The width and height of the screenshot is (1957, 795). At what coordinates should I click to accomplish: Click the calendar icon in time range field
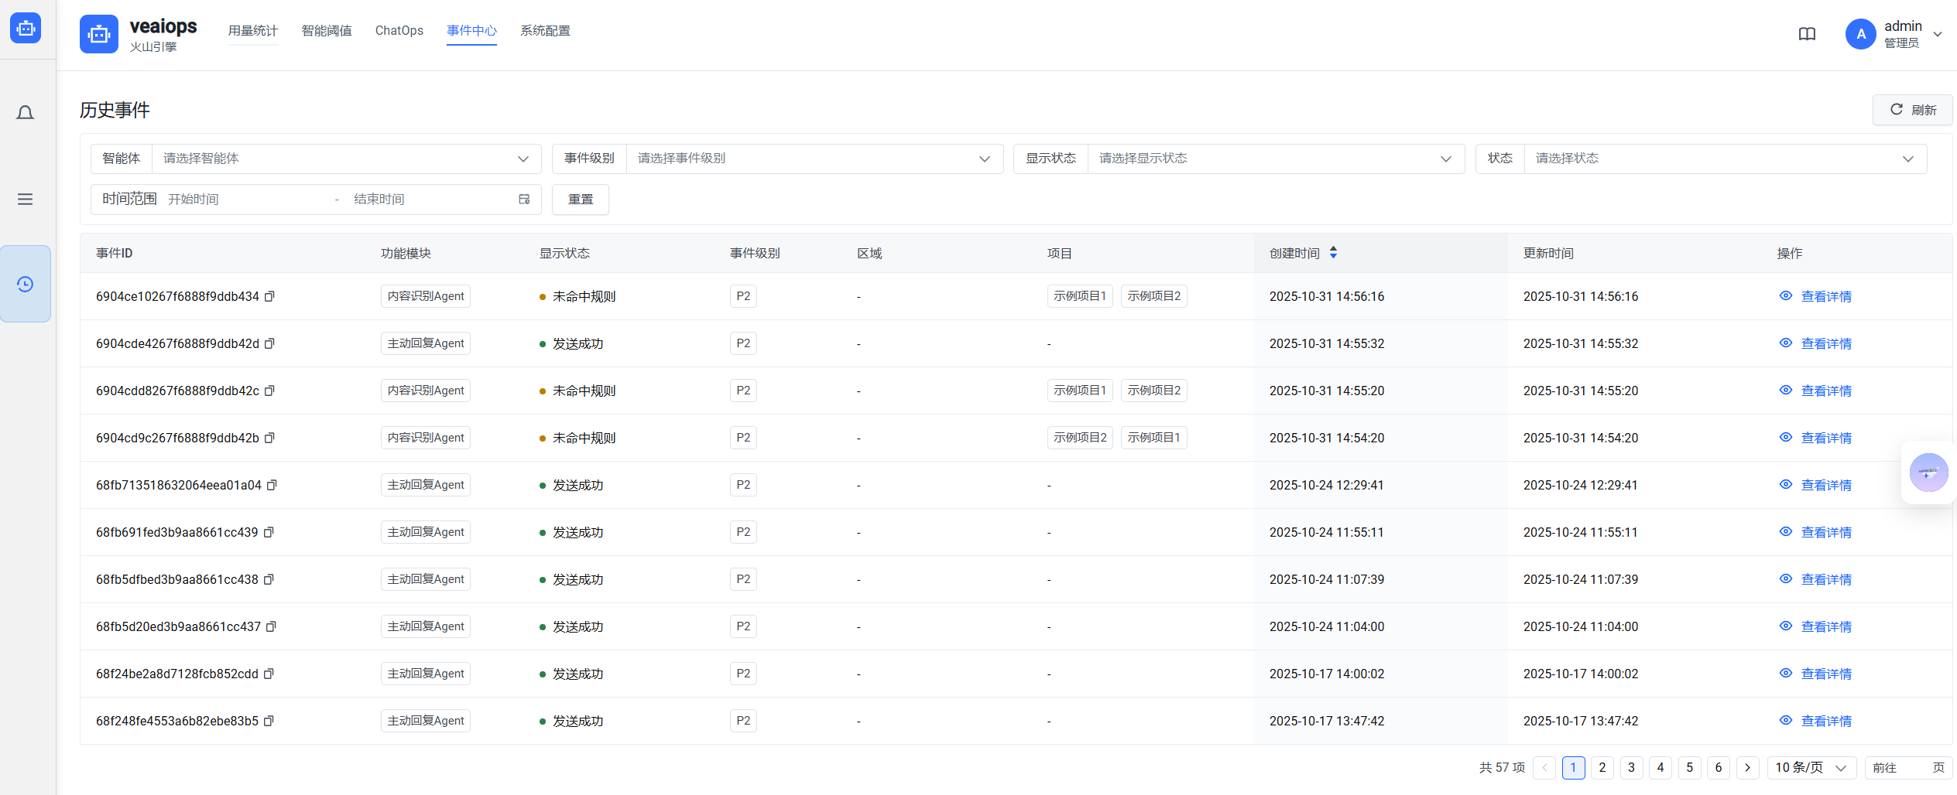pos(524,200)
